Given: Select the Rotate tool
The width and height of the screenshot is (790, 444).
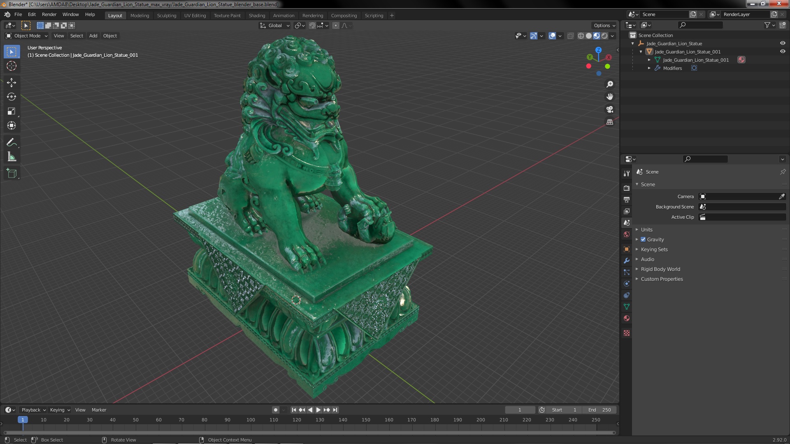Looking at the screenshot, I should [12, 97].
